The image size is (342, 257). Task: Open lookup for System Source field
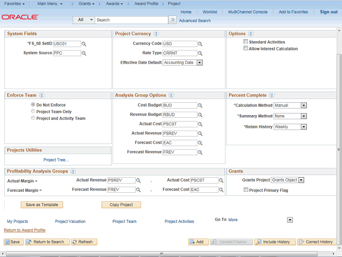tap(84, 54)
